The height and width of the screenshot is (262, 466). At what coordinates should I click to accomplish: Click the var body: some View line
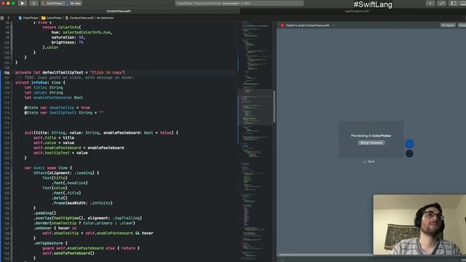(48, 168)
